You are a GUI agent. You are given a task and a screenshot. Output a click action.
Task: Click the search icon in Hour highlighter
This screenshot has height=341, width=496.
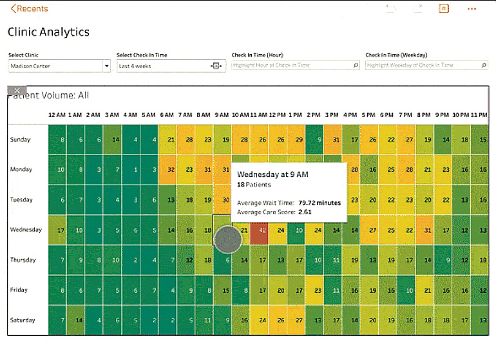(x=355, y=66)
